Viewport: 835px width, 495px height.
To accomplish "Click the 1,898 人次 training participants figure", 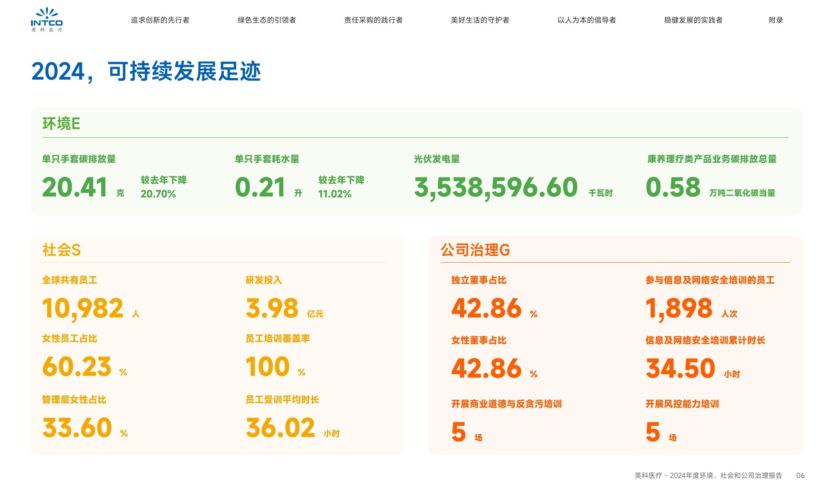I will click(x=679, y=308).
